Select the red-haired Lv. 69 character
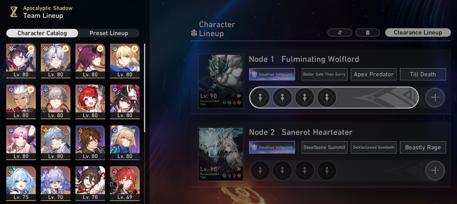Viewport: 457px width, 204px height. pyautogui.click(x=125, y=184)
